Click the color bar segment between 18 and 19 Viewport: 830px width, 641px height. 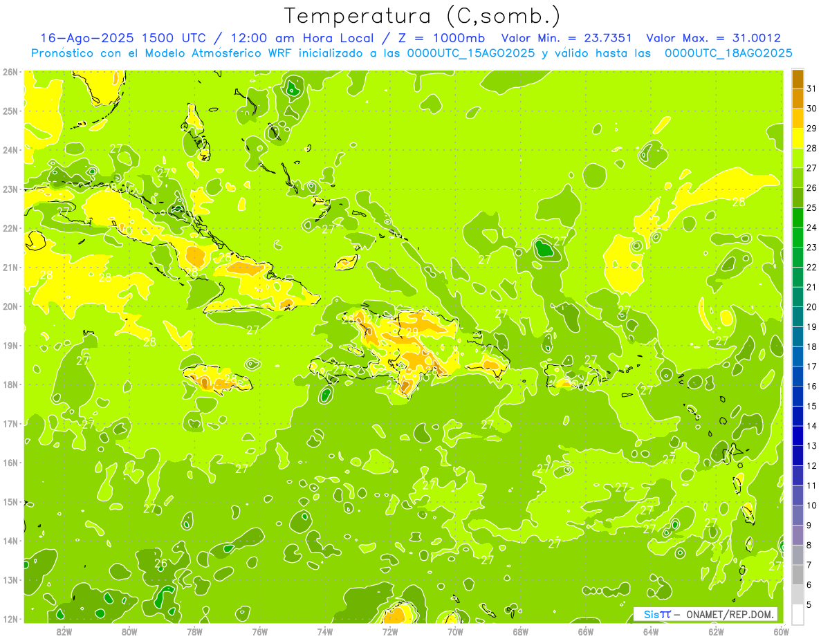(x=797, y=337)
